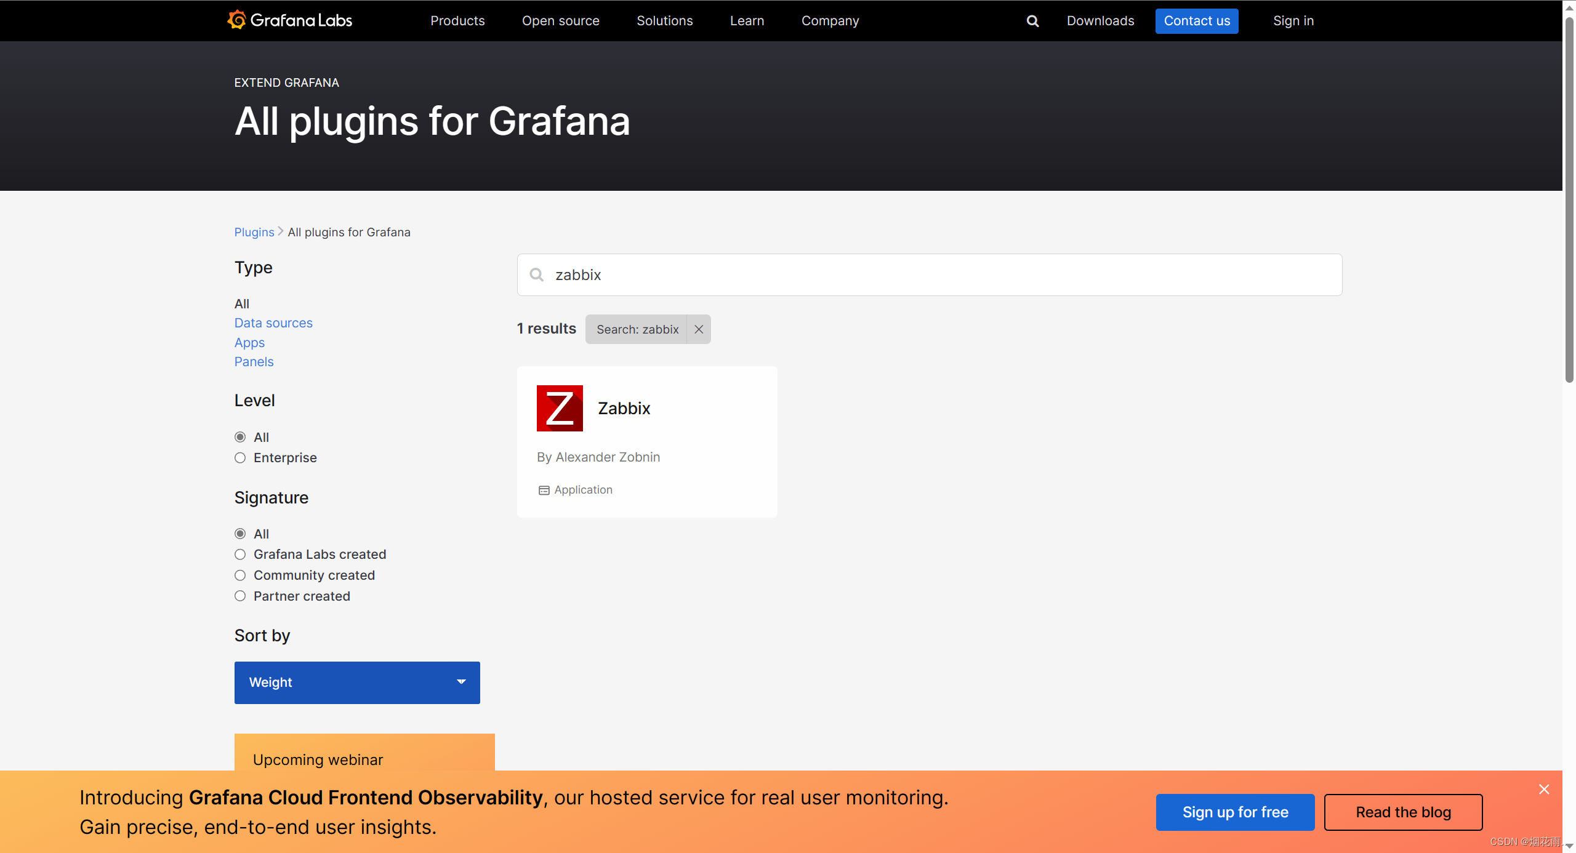Select Enterprise level radio button
This screenshot has height=853, width=1576.
pyautogui.click(x=240, y=458)
